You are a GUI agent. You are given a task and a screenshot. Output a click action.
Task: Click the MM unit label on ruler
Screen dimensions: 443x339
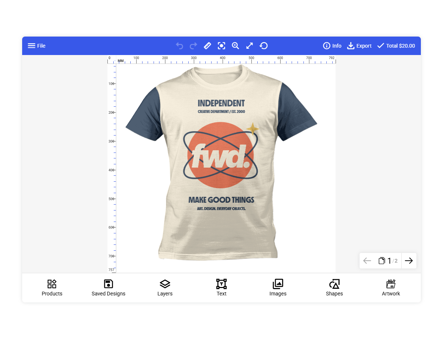click(121, 61)
